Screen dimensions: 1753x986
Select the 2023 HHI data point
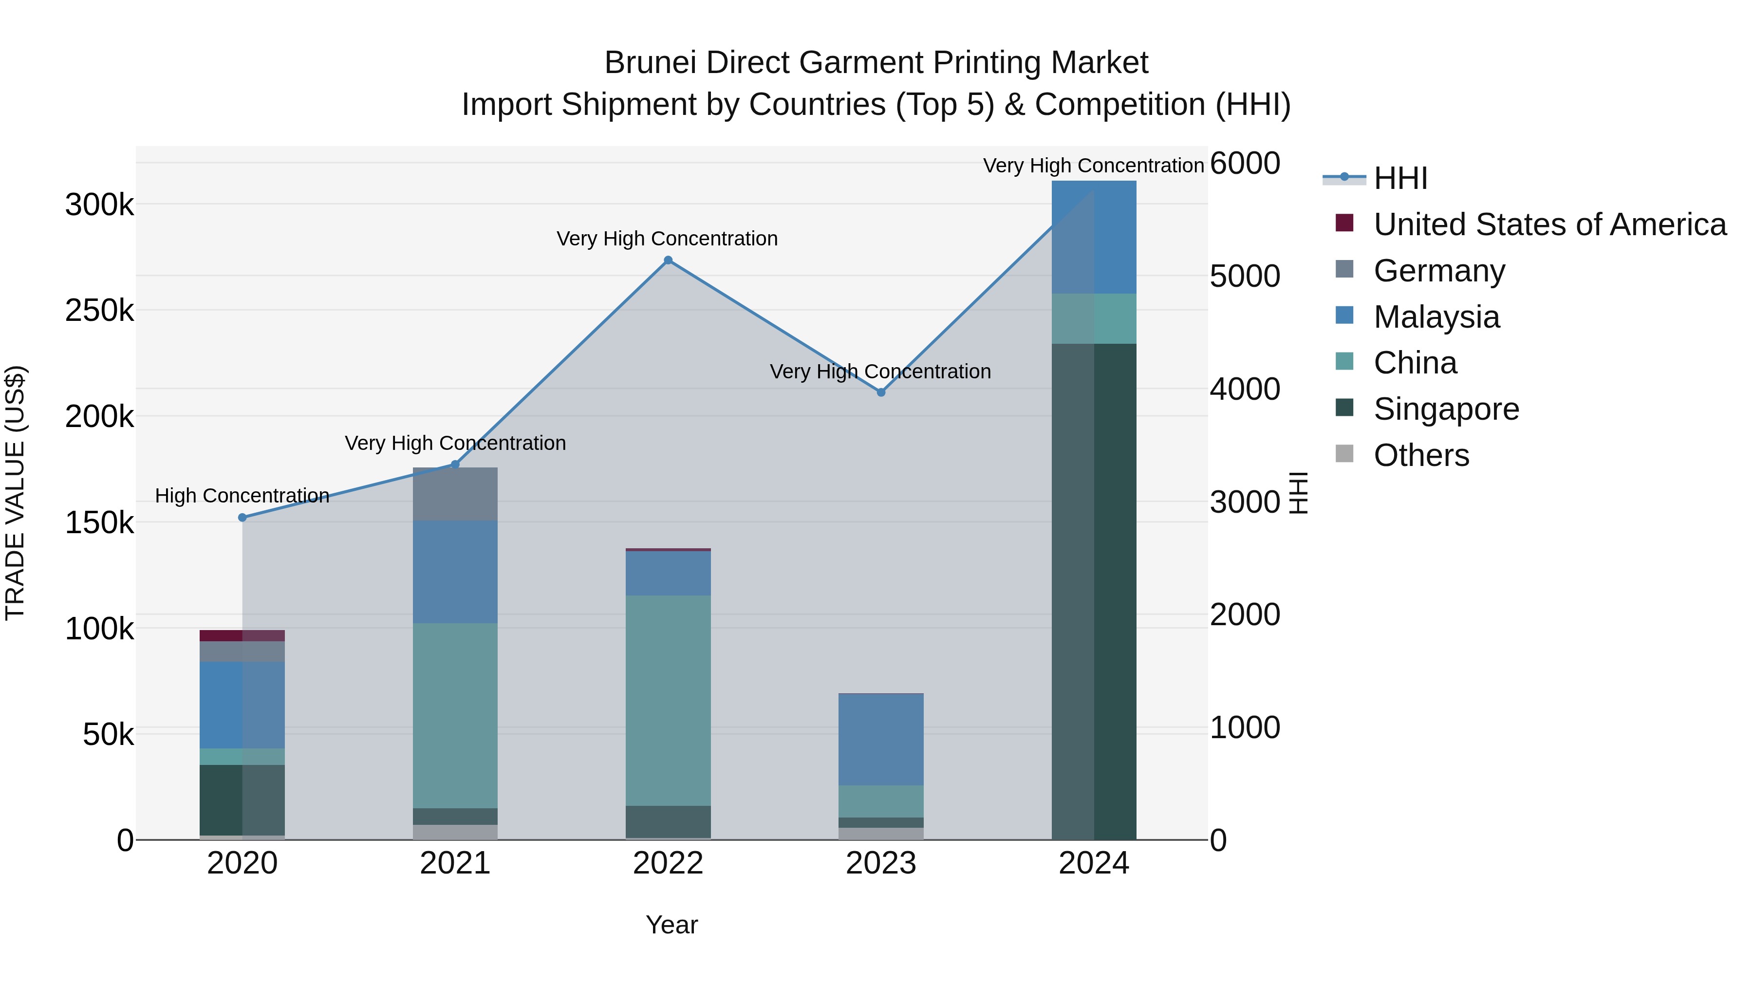[x=881, y=392]
